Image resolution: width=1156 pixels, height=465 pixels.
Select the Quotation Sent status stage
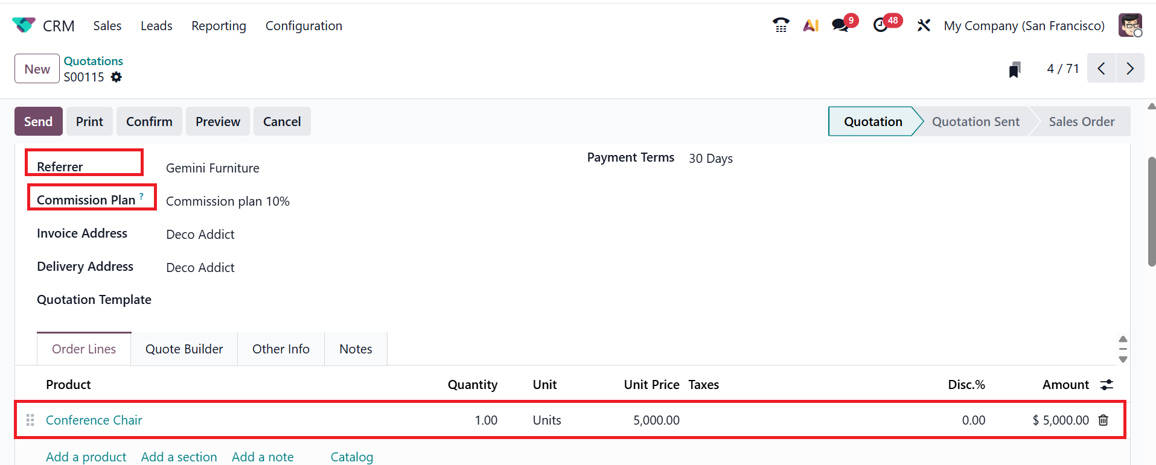click(x=976, y=122)
